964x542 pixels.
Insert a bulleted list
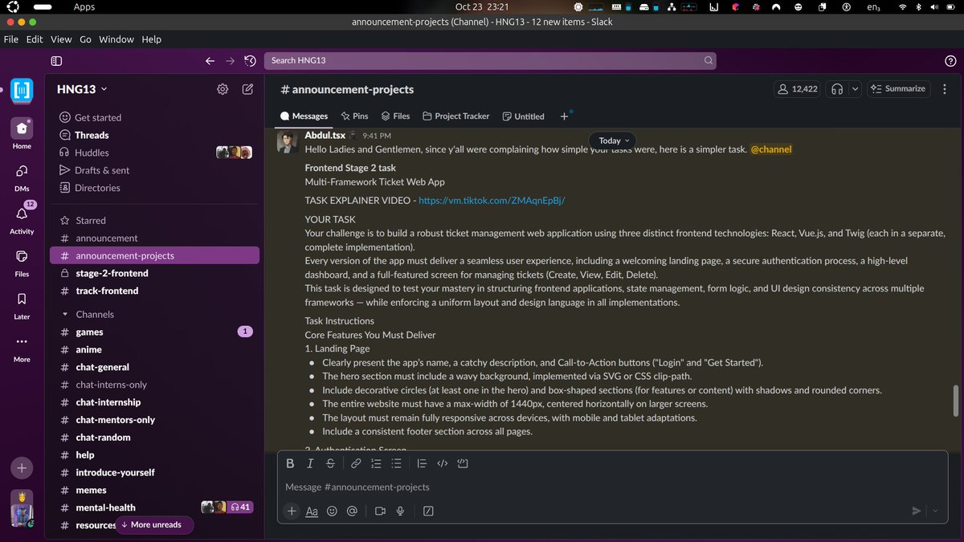coord(396,463)
